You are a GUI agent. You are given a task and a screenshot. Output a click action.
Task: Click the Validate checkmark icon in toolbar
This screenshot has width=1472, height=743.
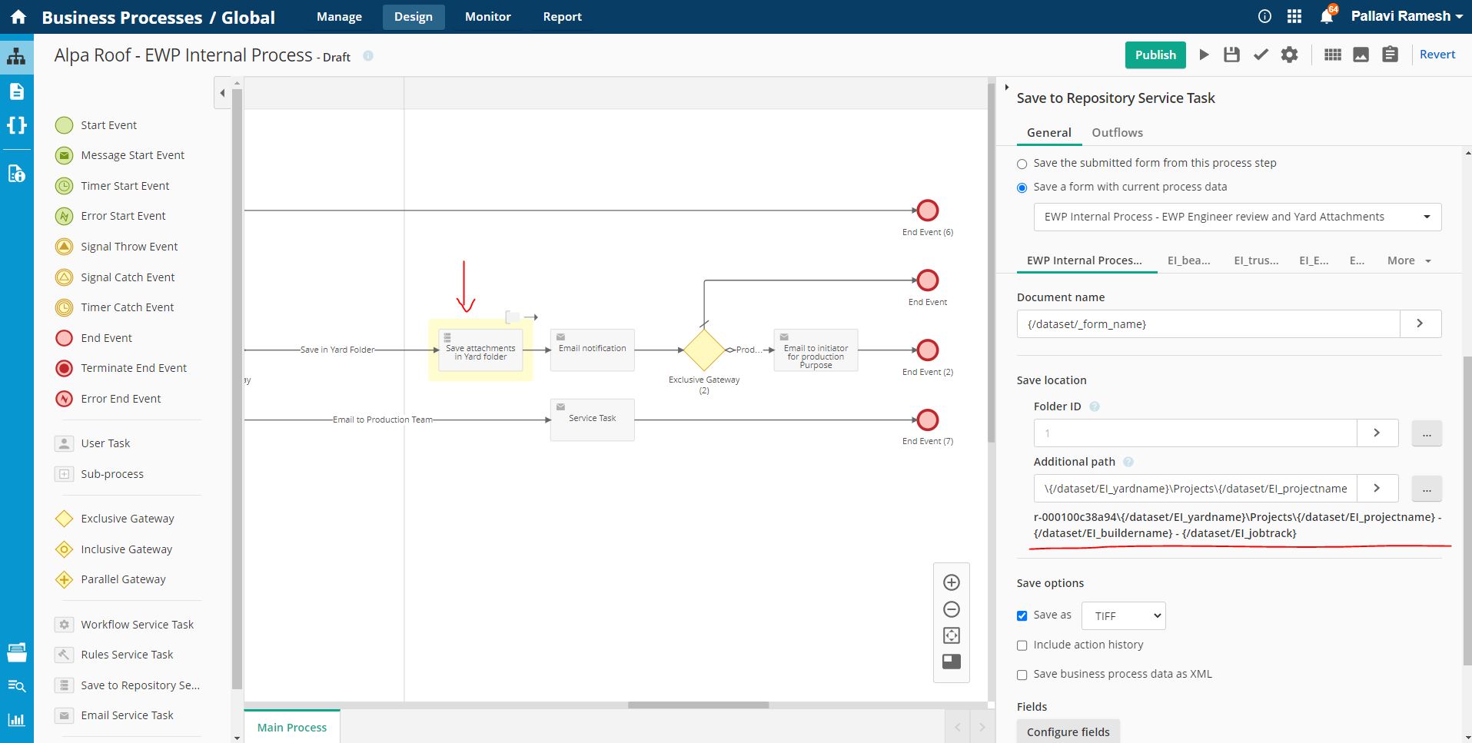(x=1261, y=55)
